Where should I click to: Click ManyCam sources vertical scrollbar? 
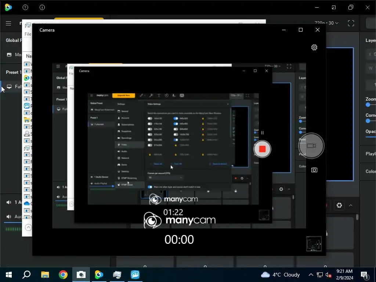tap(357, 217)
